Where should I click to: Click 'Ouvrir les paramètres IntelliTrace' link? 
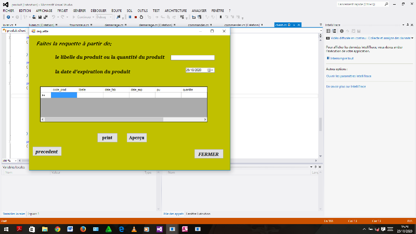(x=348, y=76)
